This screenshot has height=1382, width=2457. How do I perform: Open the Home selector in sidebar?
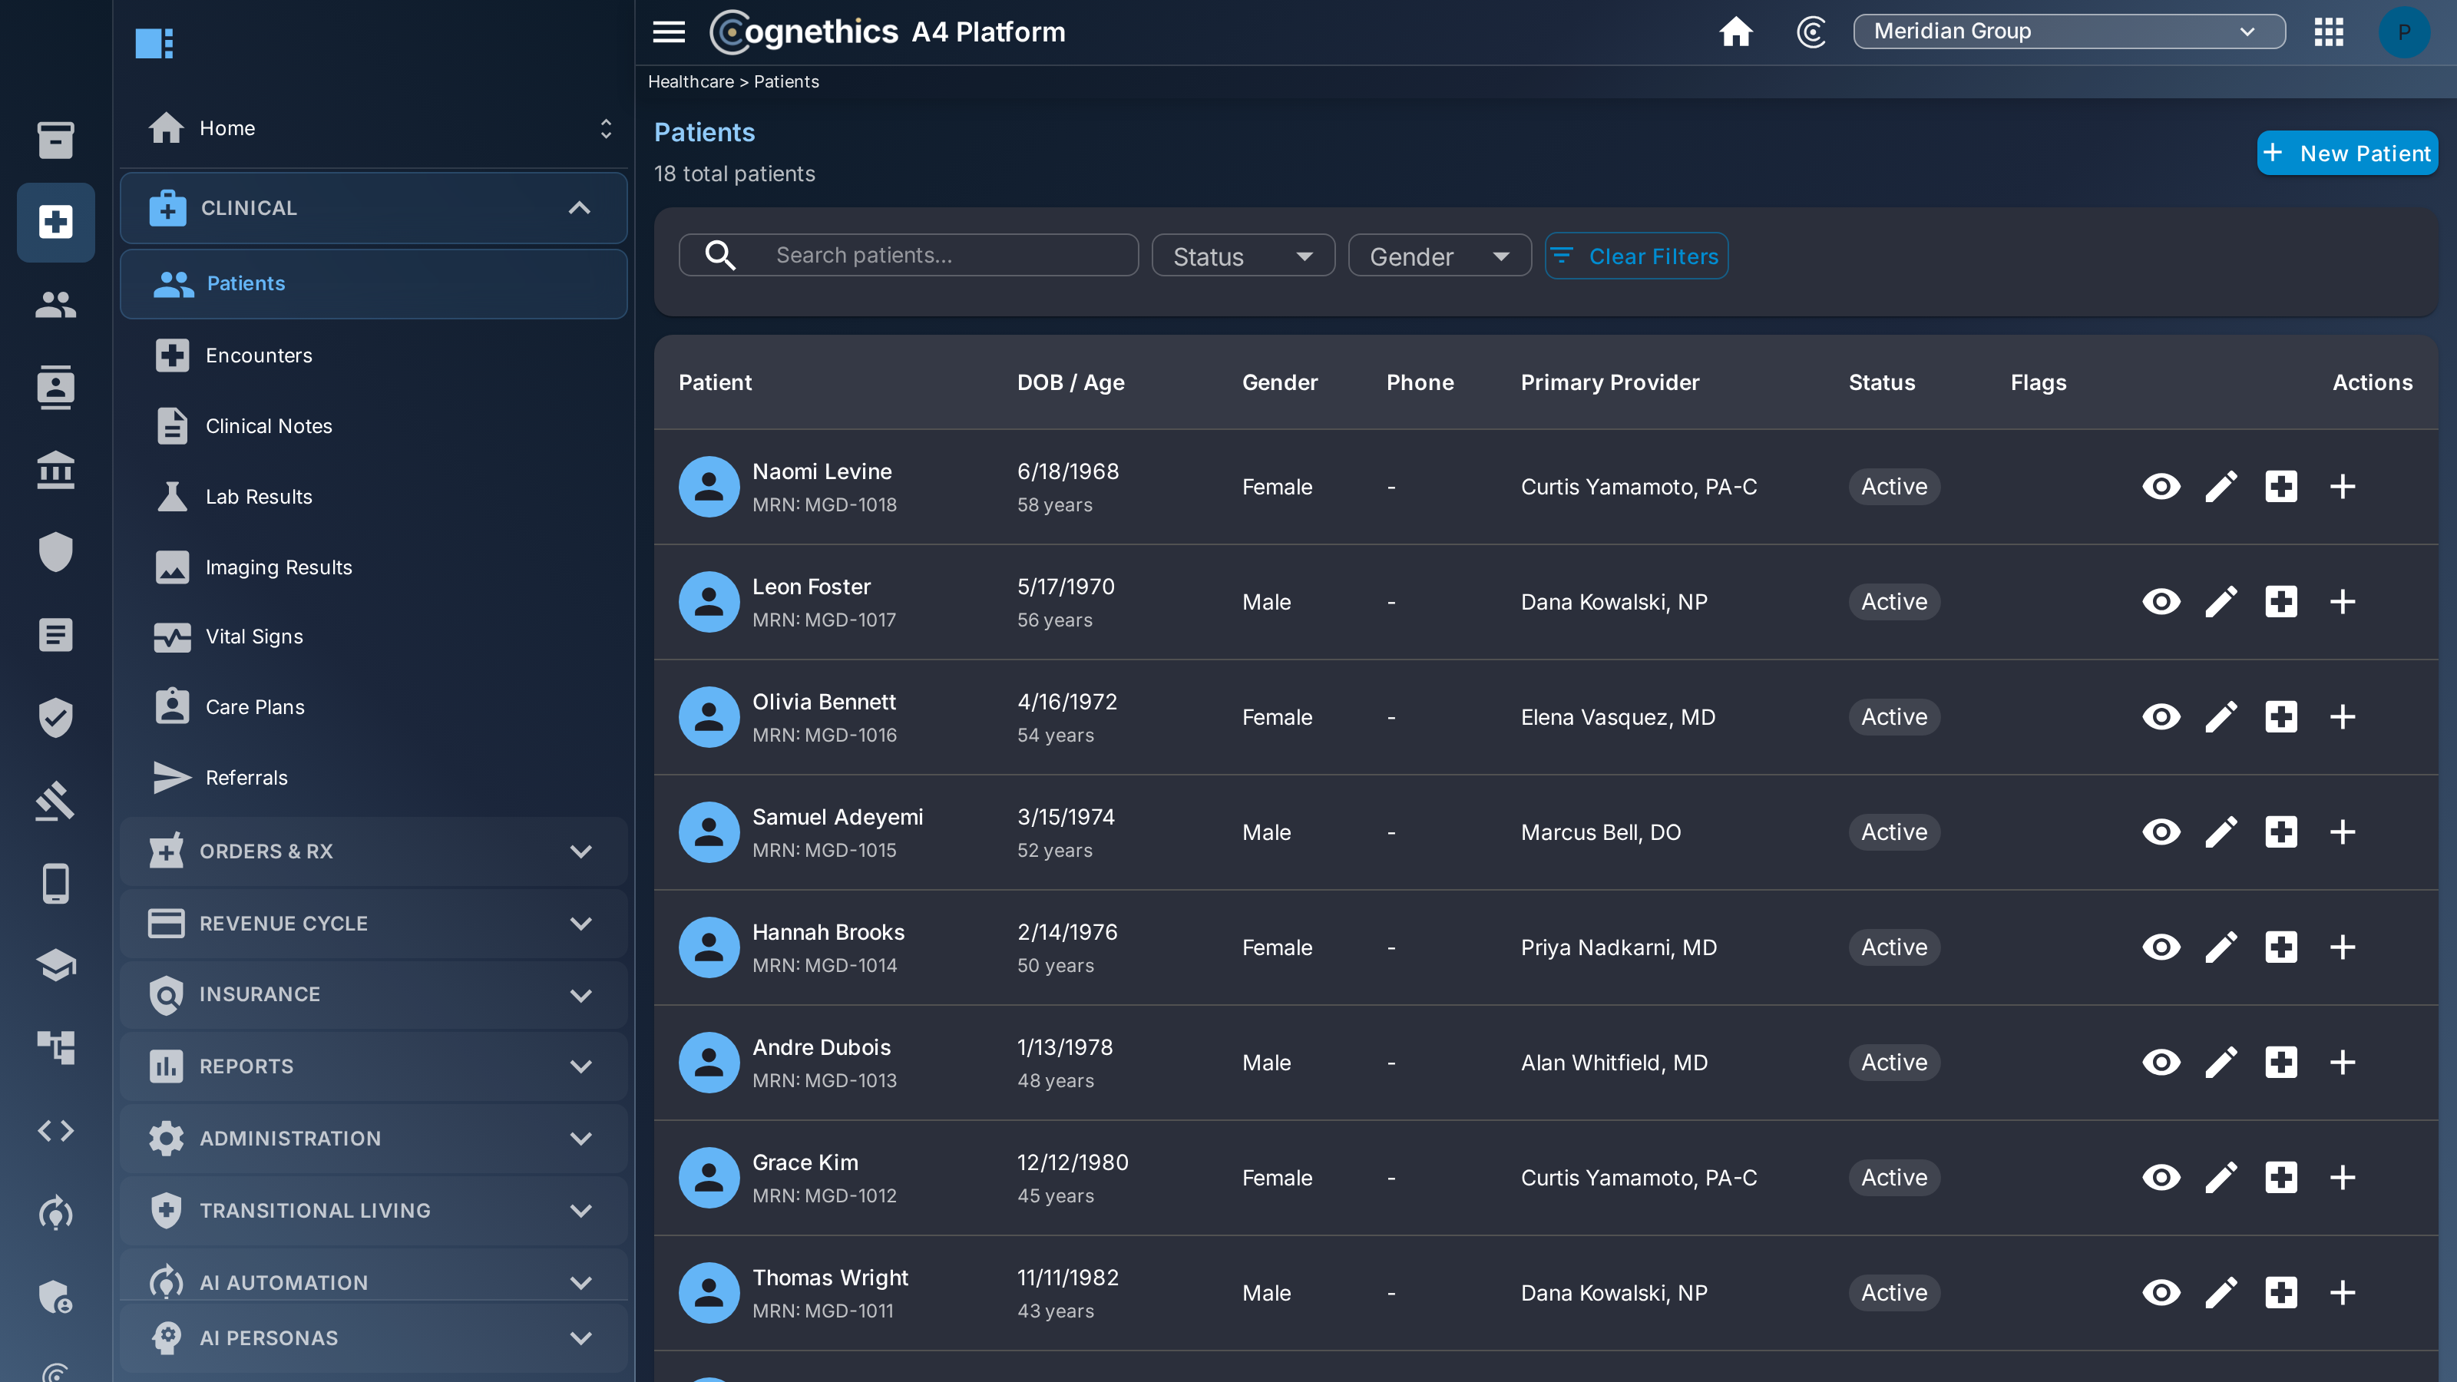[373, 127]
